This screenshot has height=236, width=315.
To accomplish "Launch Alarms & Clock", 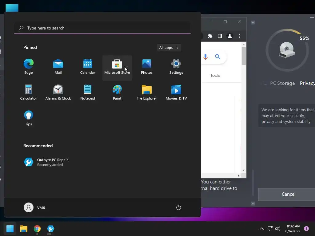I will pyautogui.click(x=58, y=93).
